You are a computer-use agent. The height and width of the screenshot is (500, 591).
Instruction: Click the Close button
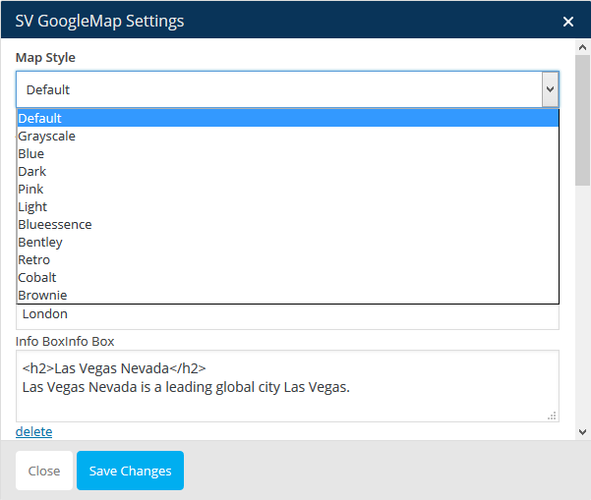click(x=44, y=471)
